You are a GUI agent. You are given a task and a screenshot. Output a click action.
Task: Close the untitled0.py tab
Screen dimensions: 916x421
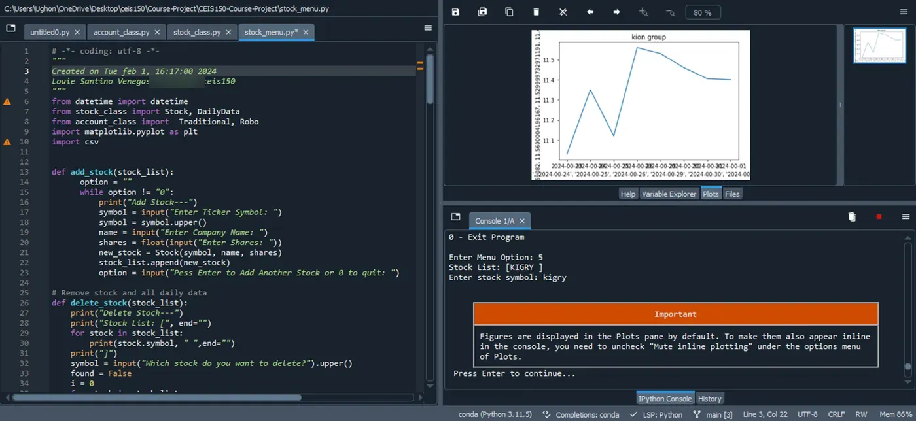click(x=77, y=32)
